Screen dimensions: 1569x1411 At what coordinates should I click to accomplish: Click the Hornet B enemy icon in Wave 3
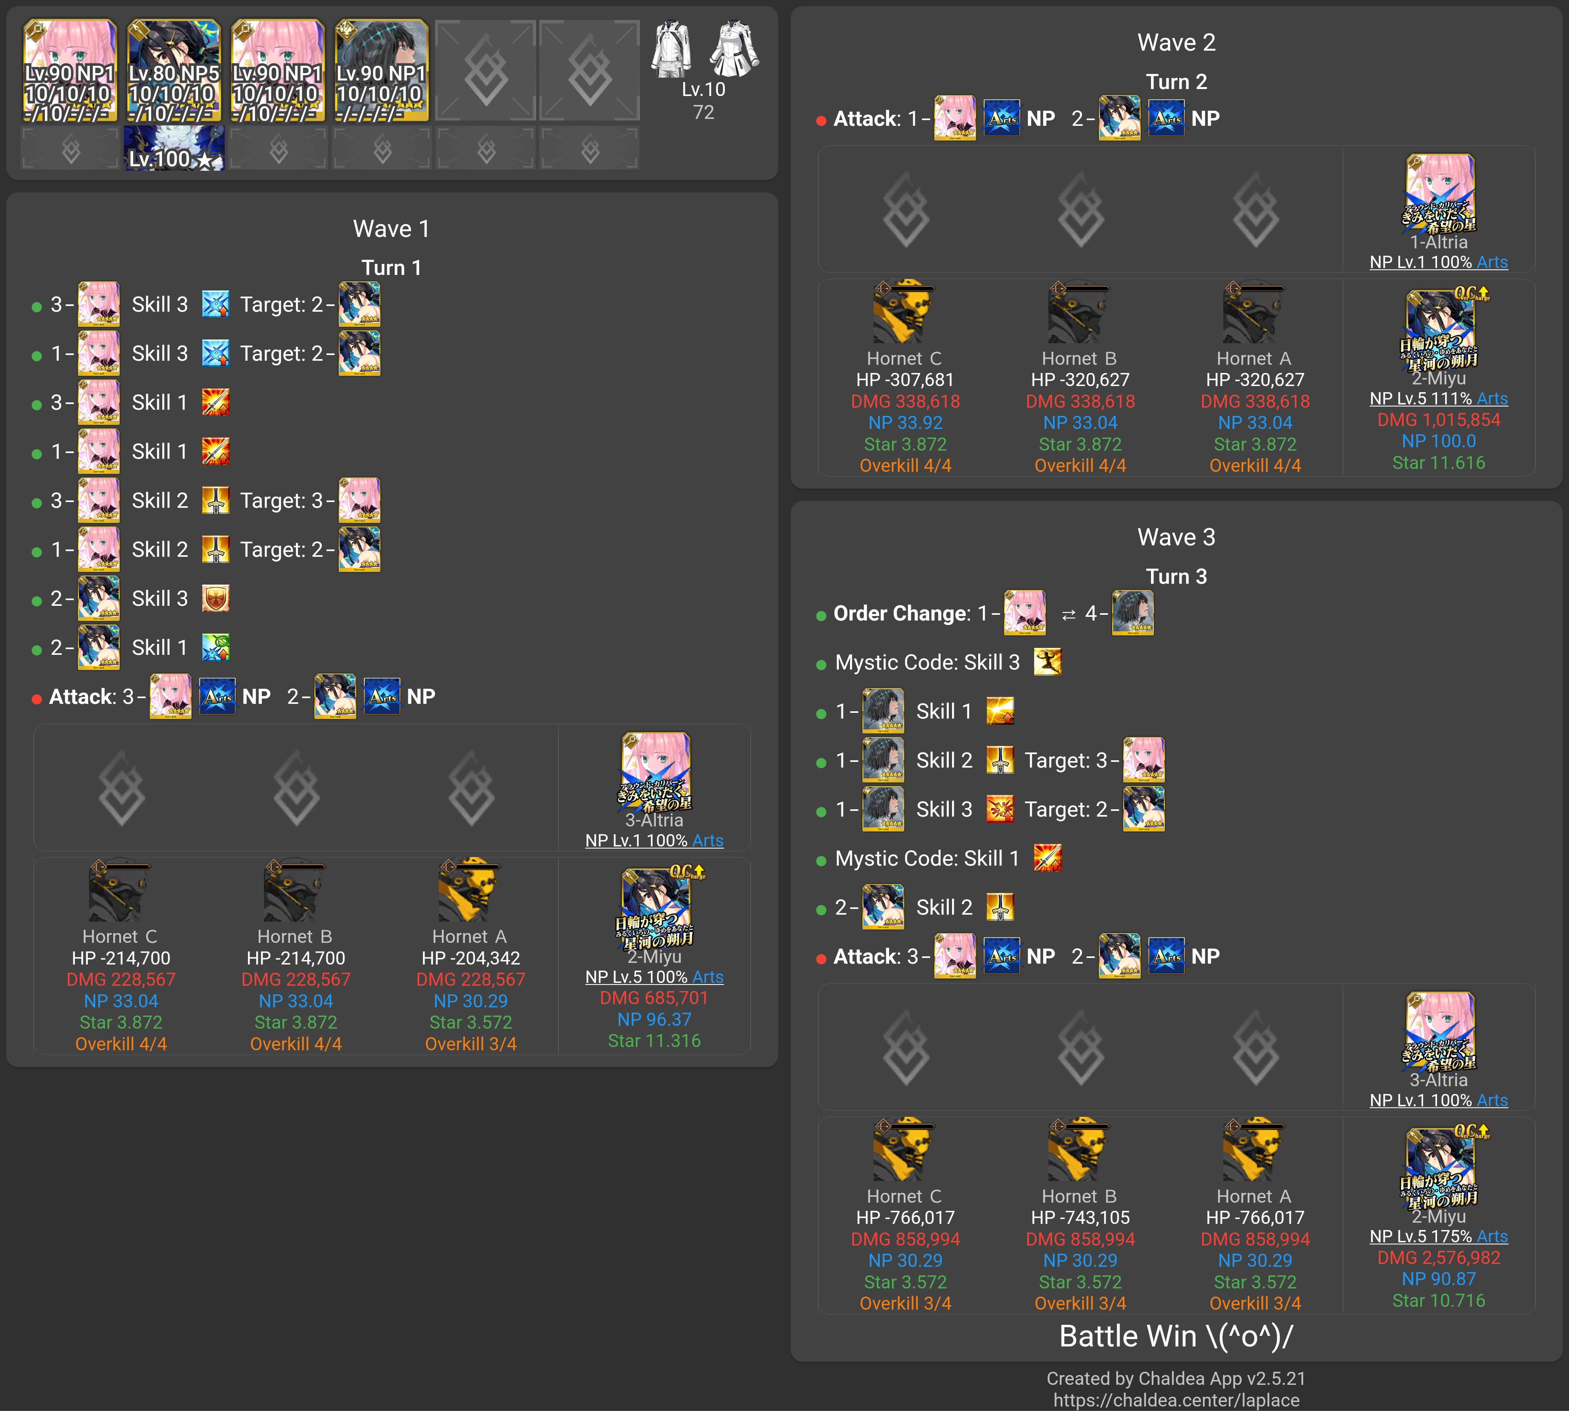click(x=1079, y=1150)
